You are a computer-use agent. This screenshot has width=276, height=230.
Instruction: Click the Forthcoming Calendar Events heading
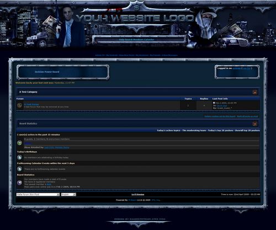46,163
